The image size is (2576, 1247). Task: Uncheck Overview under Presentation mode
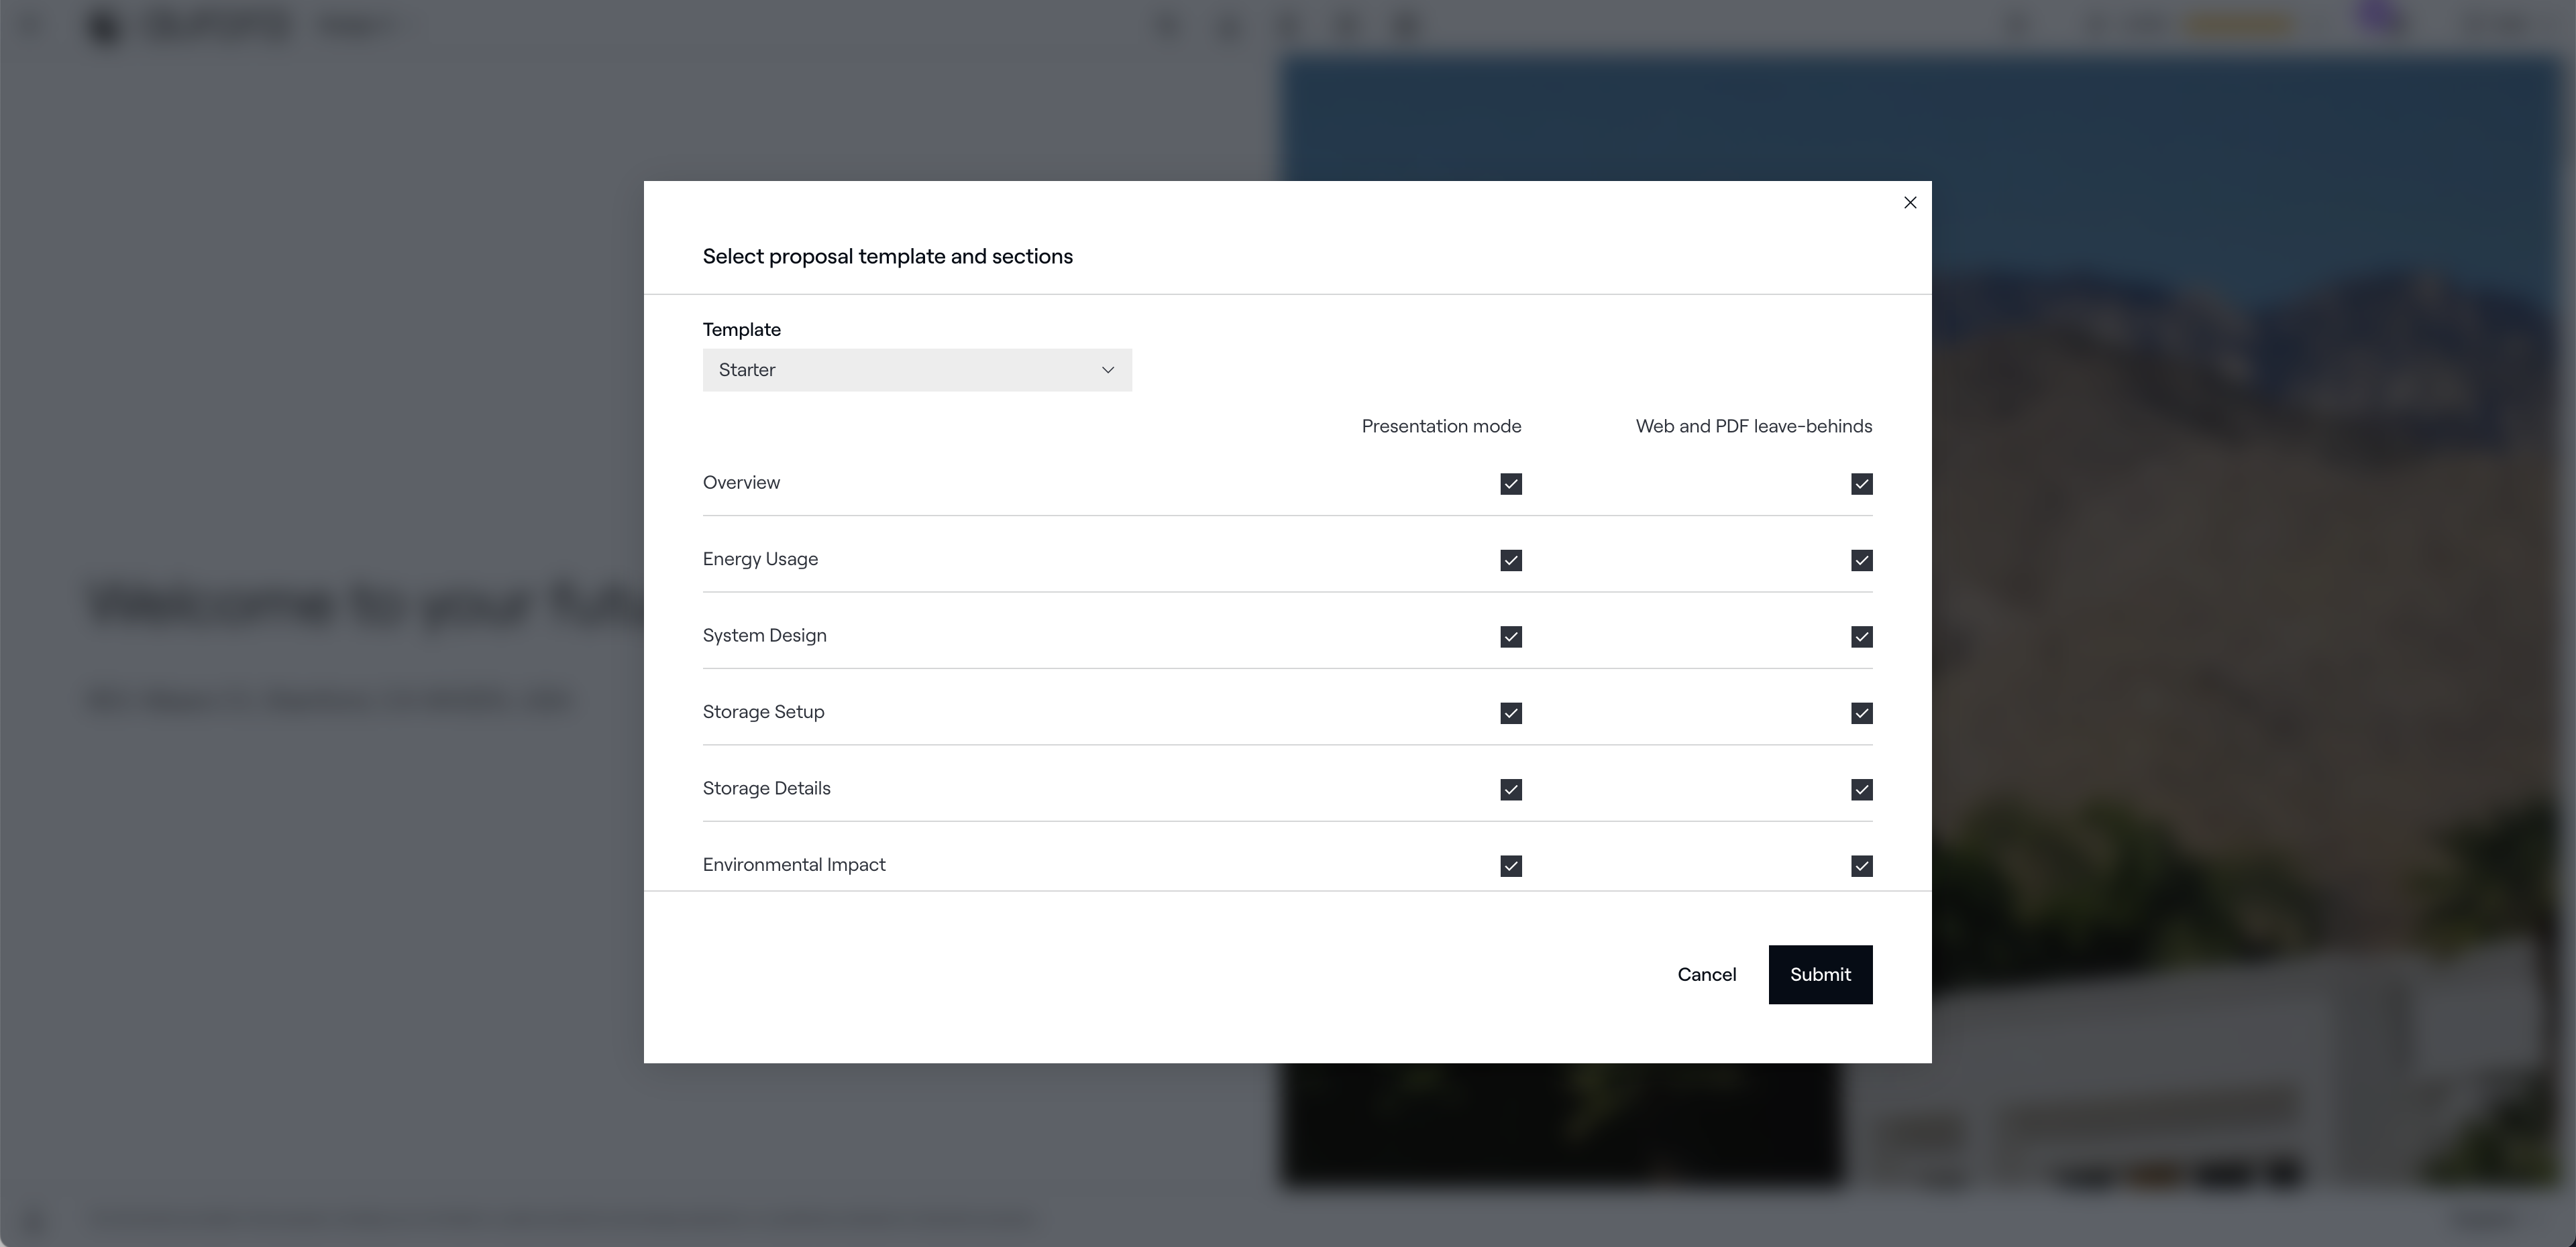point(1511,483)
